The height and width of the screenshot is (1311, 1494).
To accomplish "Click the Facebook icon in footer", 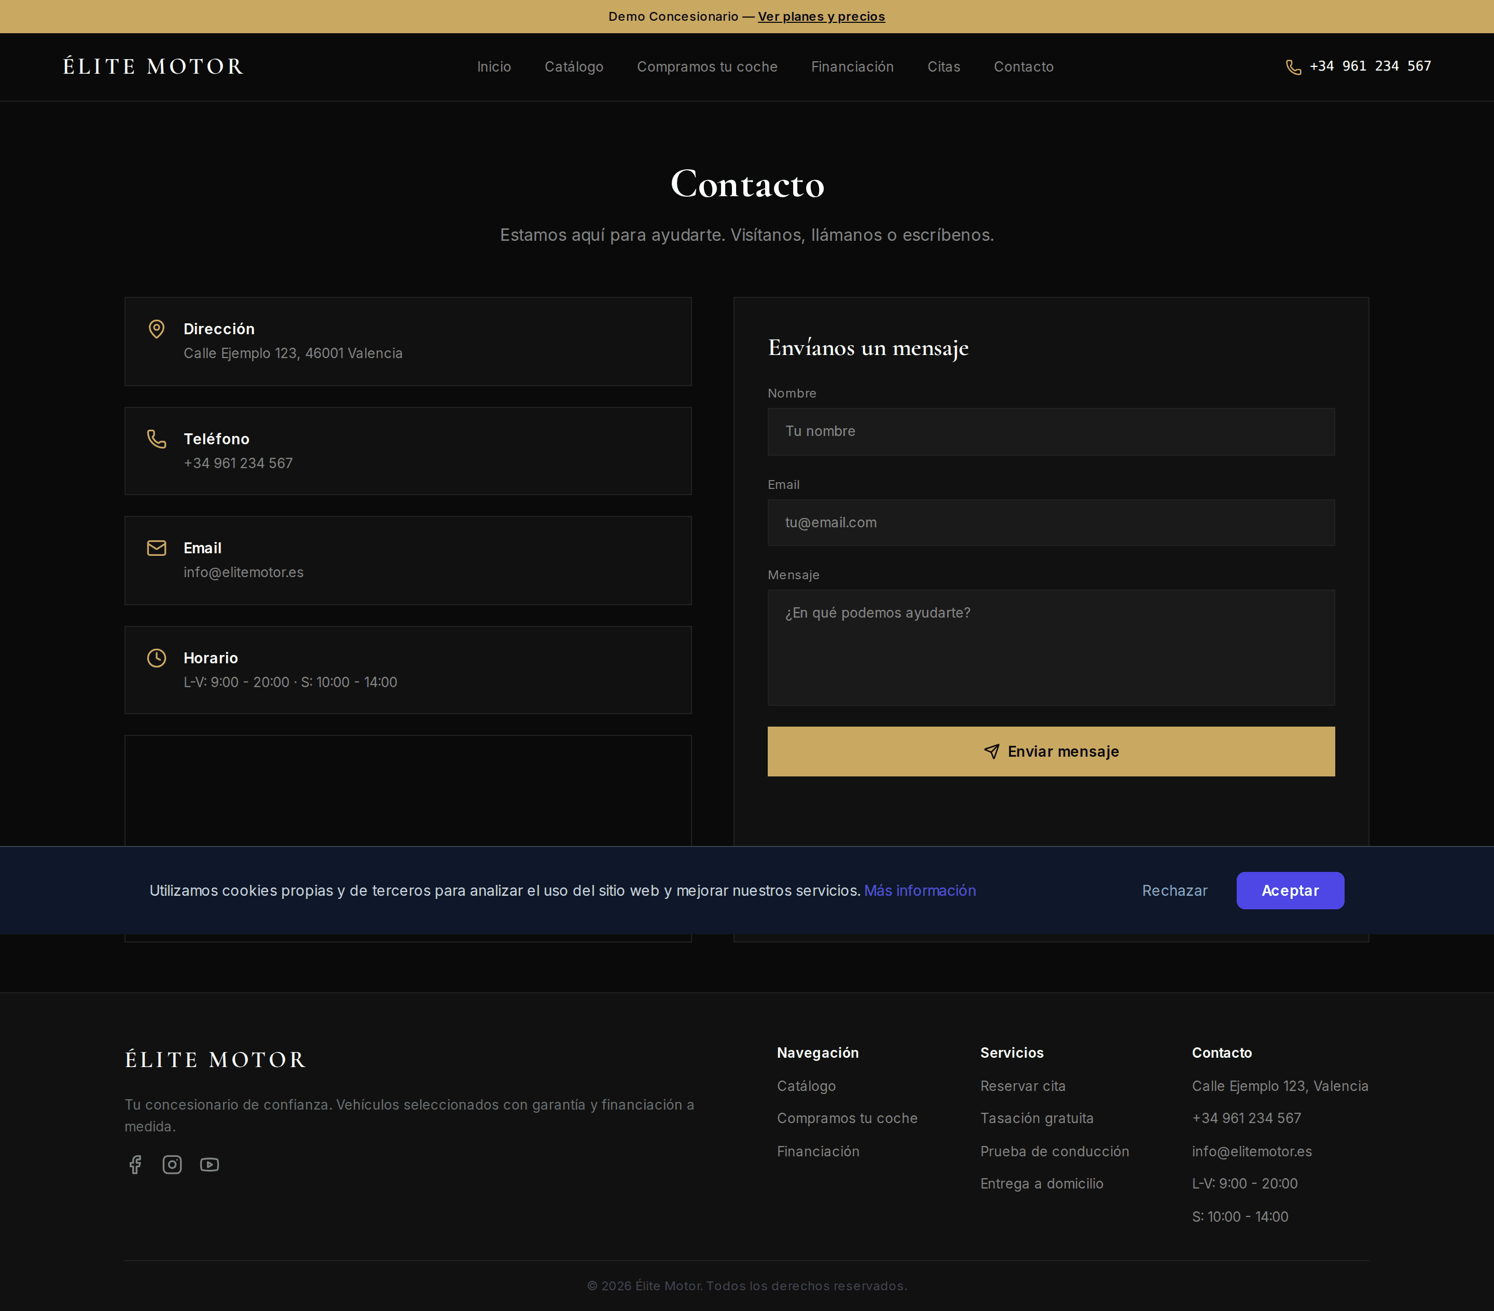I will pos(135,1164).
